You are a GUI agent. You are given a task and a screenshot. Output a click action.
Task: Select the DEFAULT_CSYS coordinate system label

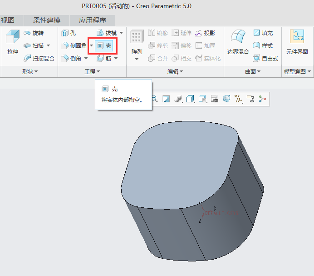[222, 213]
